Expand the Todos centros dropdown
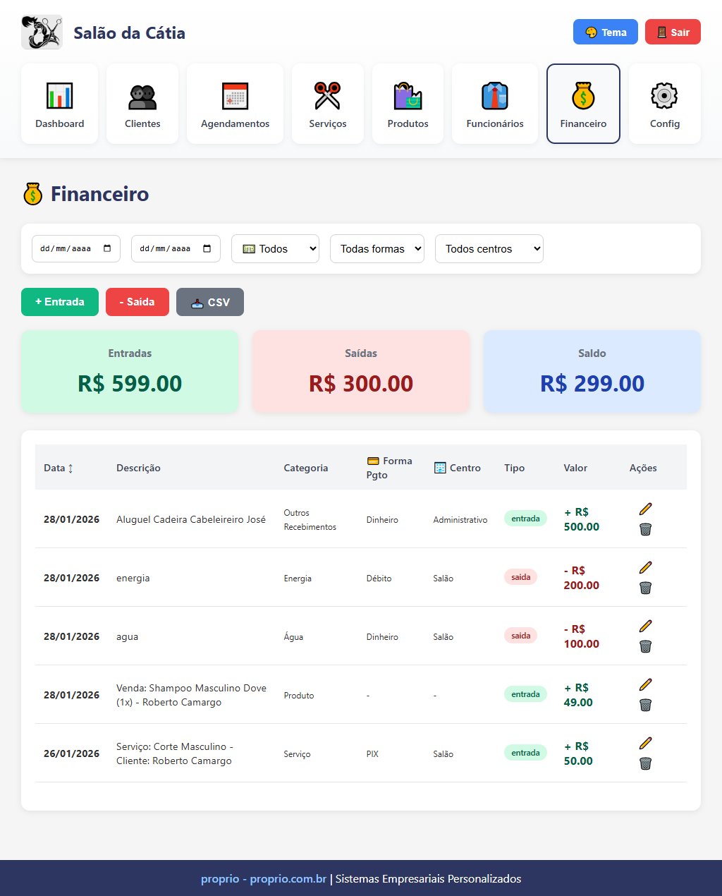 (489, 248)
